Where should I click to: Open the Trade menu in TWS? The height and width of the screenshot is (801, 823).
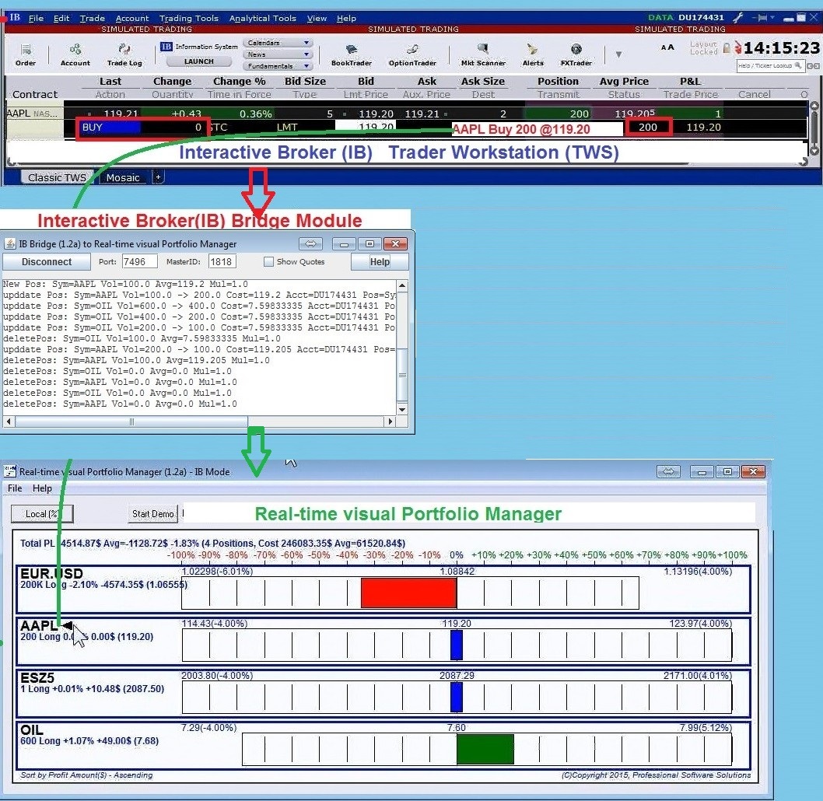(x=93, y=18)
